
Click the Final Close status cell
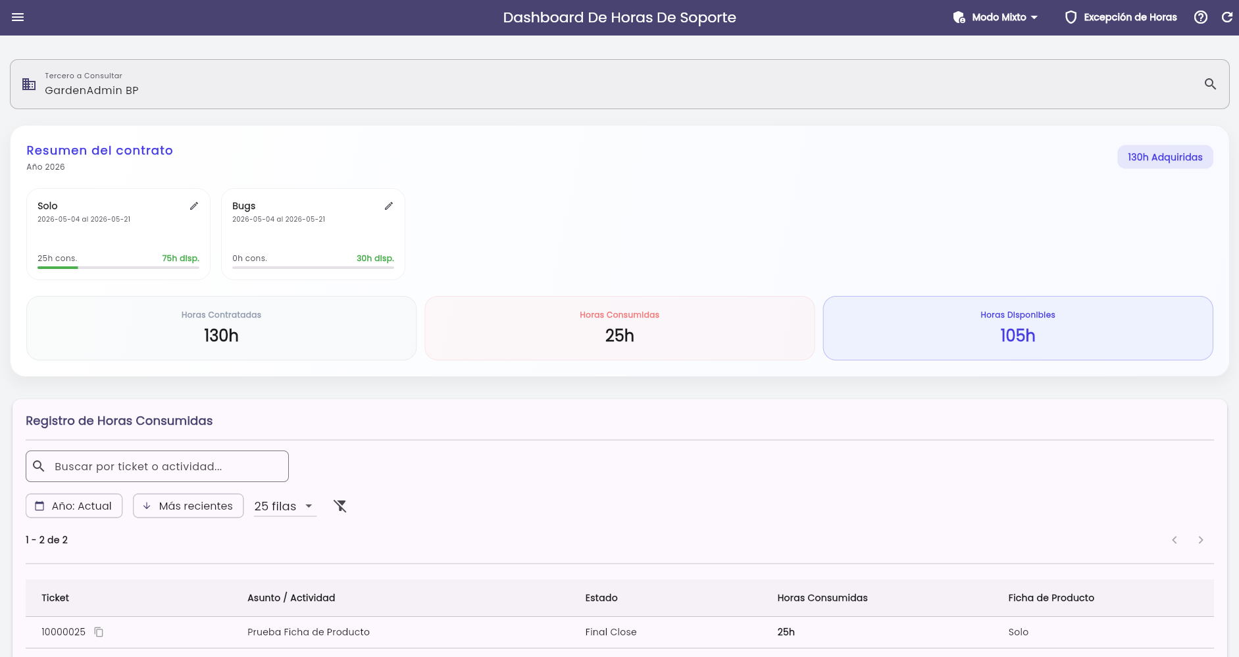coord(611,632)
